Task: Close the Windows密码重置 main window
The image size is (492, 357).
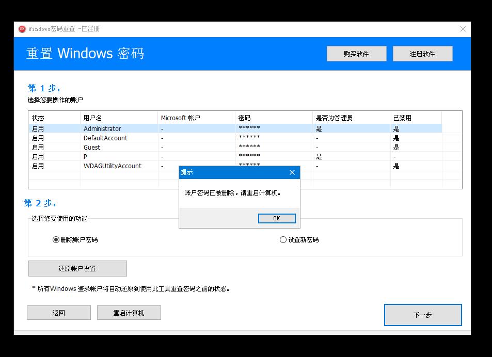Action: point(463,29)
